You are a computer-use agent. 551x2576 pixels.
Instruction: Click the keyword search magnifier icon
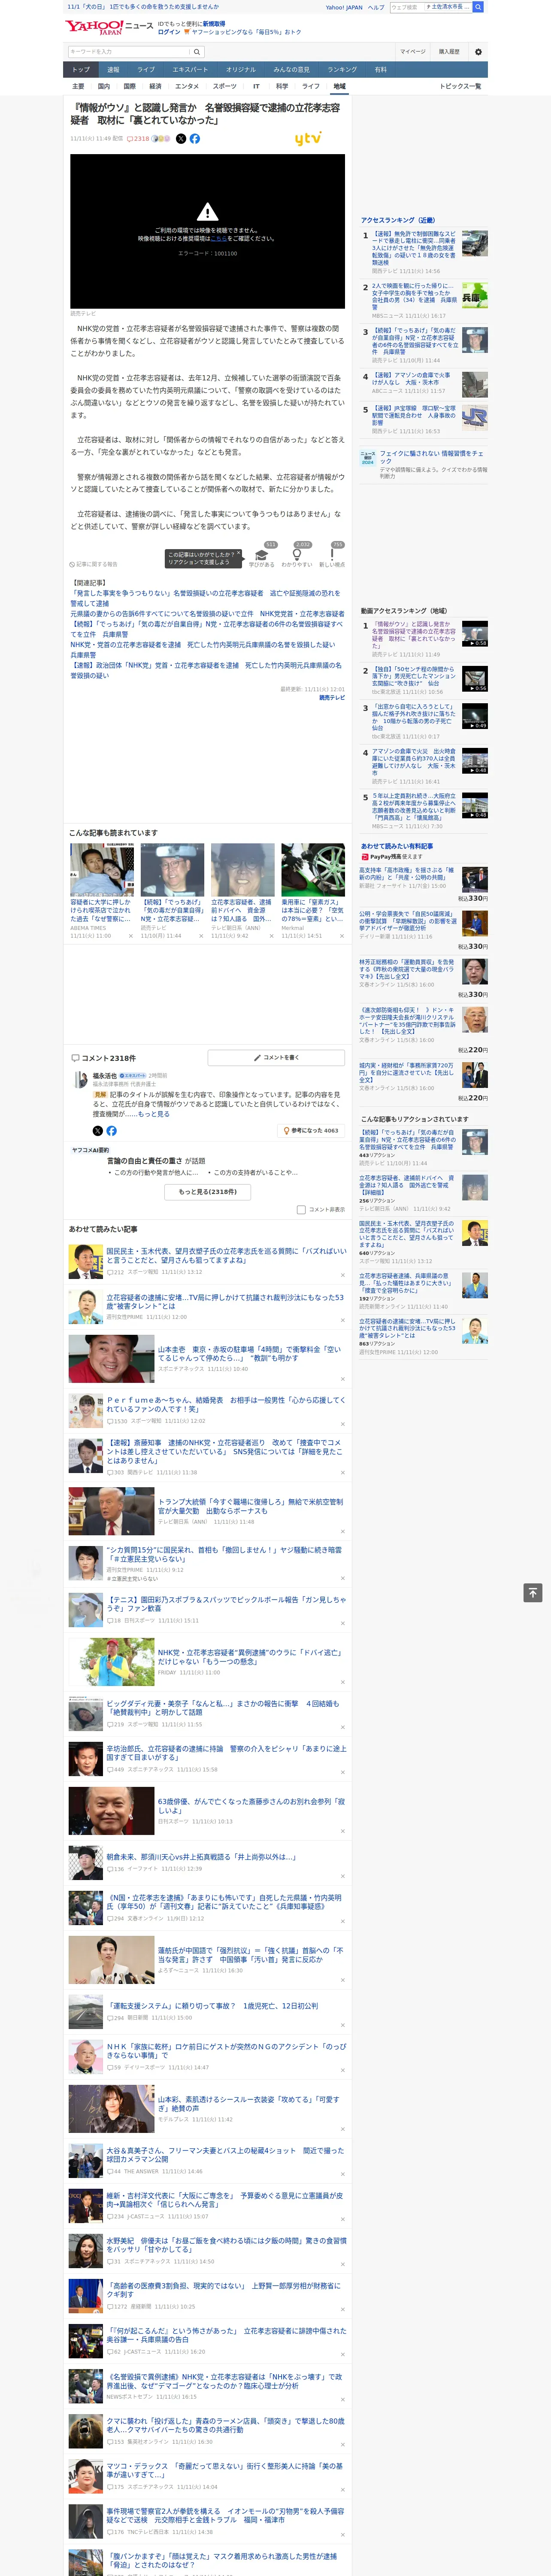click(x=197, y=51)
